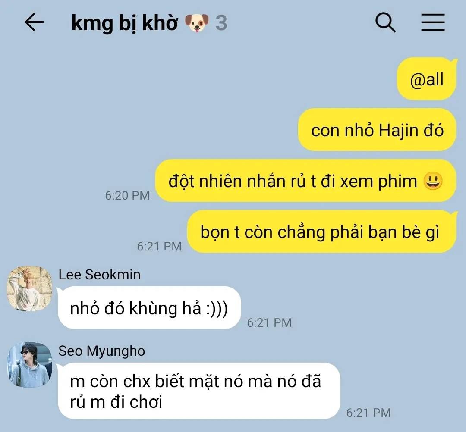Open chat search magnifier icon

(x=385, y=22)
